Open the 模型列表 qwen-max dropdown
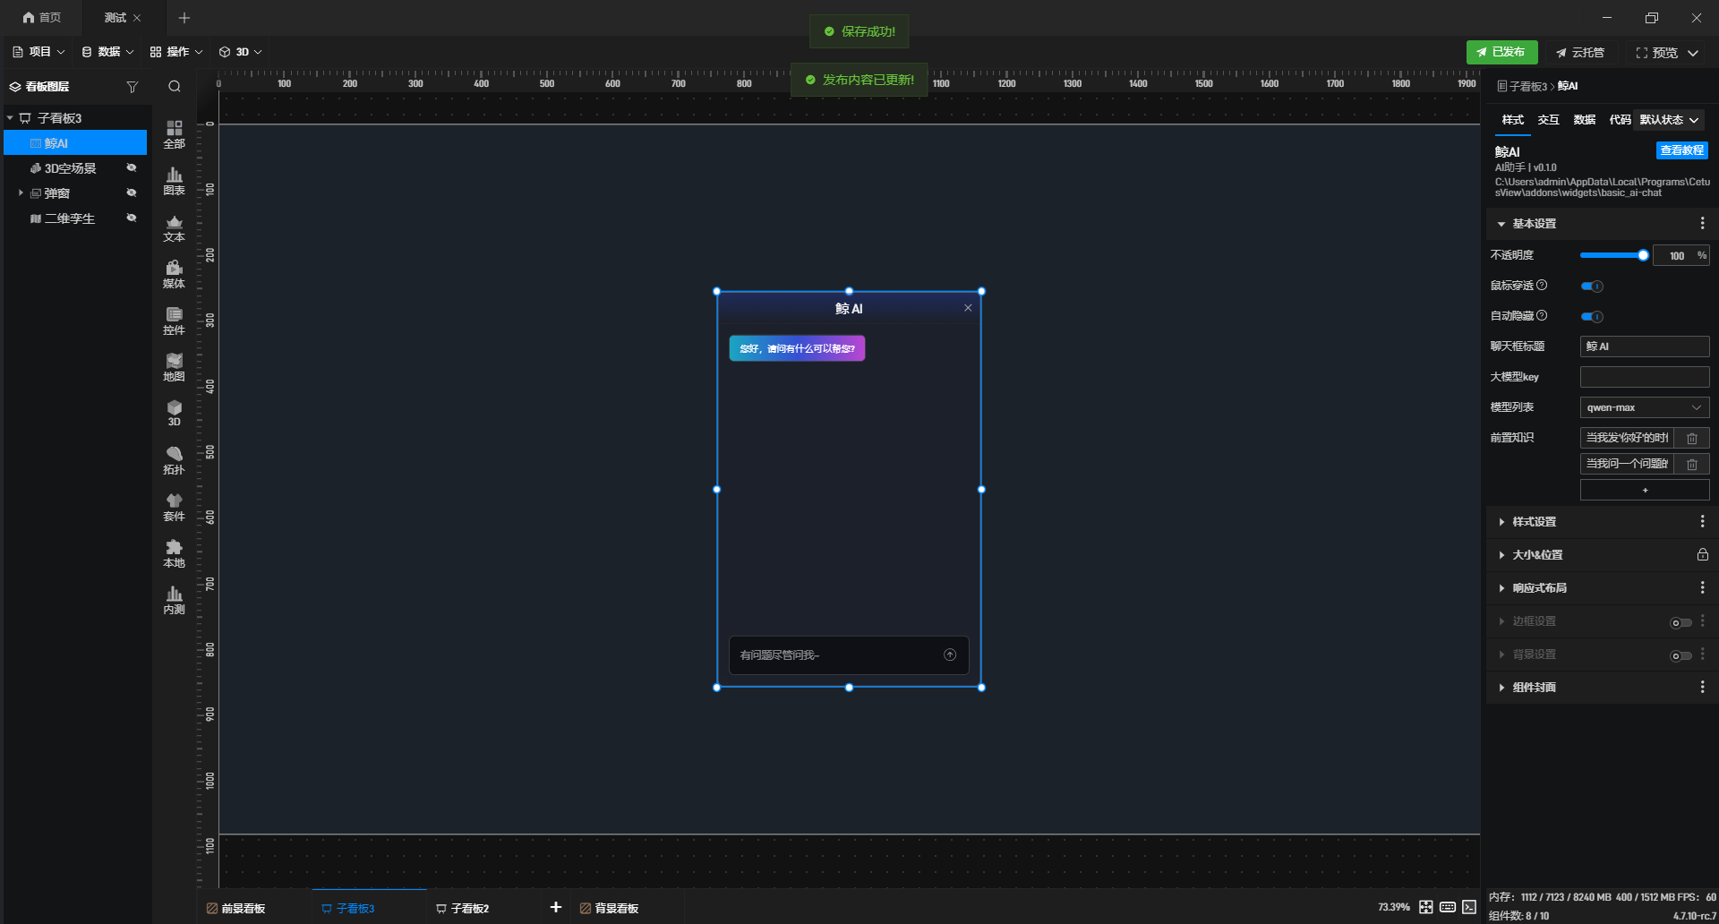 tap(1645, 407)
